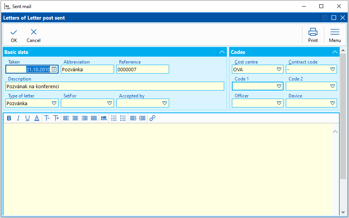This screenshot has height=218, width=349.
Task: Click the form's vertical scrollbar thumb
Action: pyautogui.click(x=343, y=116)
